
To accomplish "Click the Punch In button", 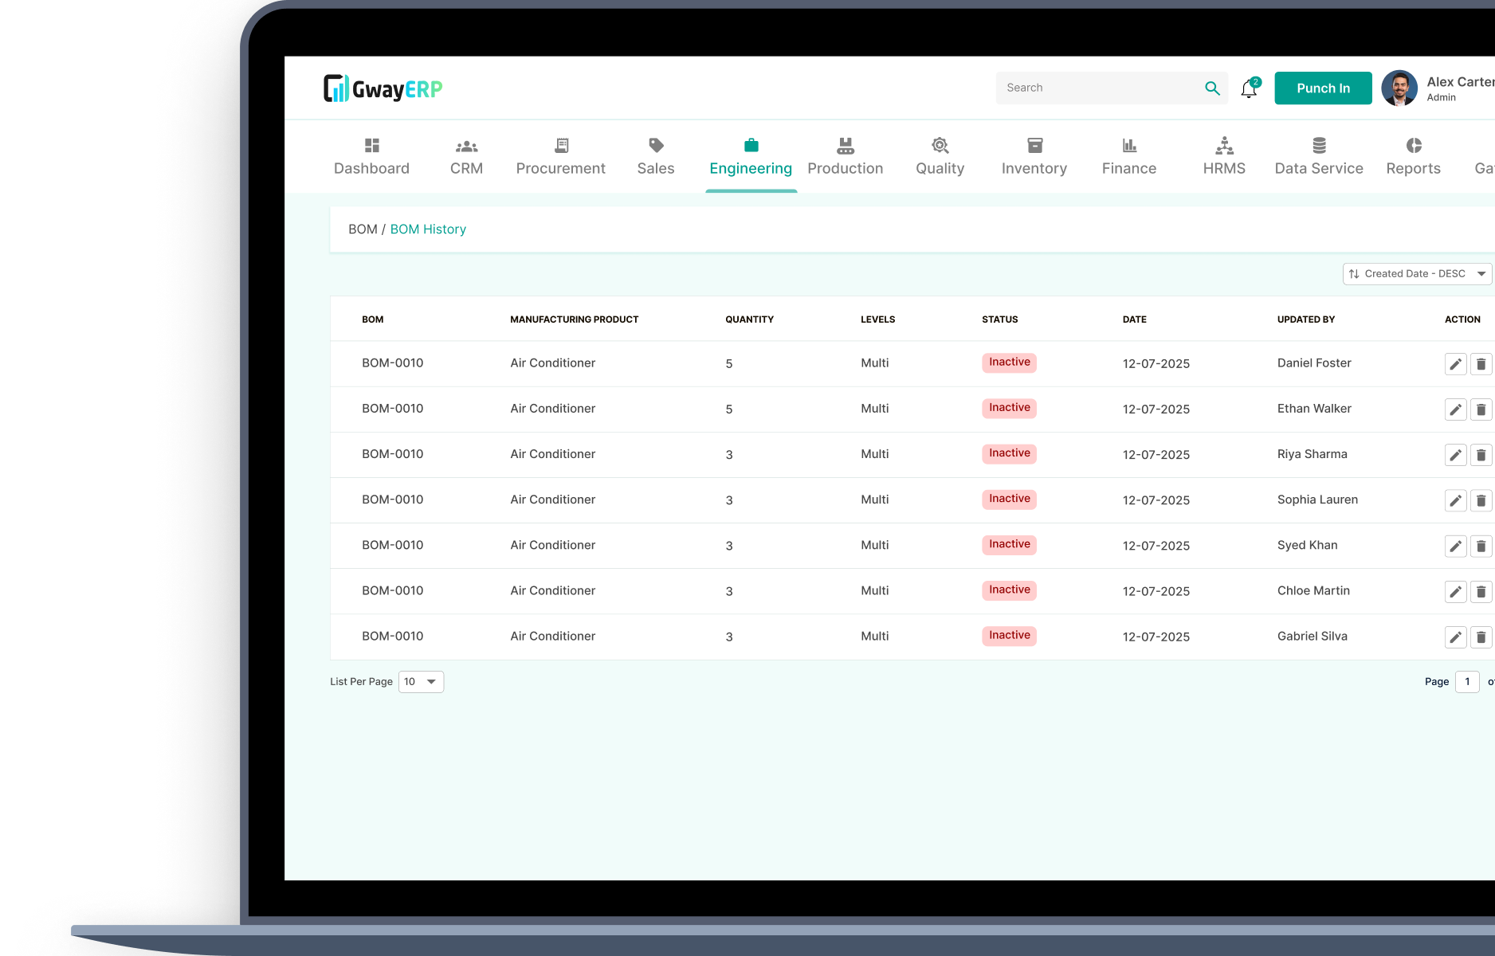I will pos(1322,88).
